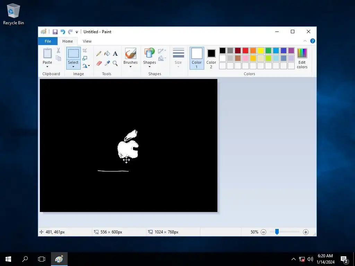The height and width of the screenshot is (266, 355).
Task: Click the Shapes gallery icon
Action: [x=149, y=53]
